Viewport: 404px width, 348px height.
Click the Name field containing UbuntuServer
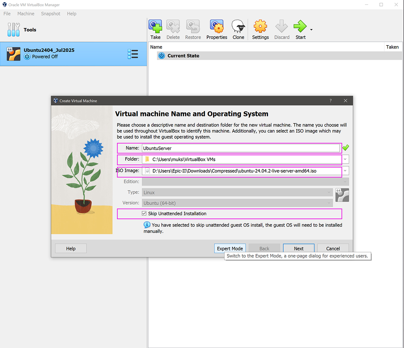(241, 148)
